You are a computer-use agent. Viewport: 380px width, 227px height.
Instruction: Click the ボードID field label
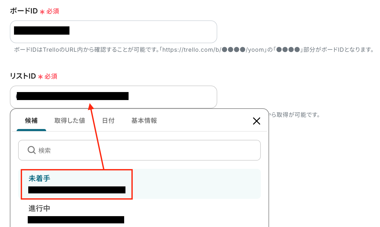[x=24, y=11]
